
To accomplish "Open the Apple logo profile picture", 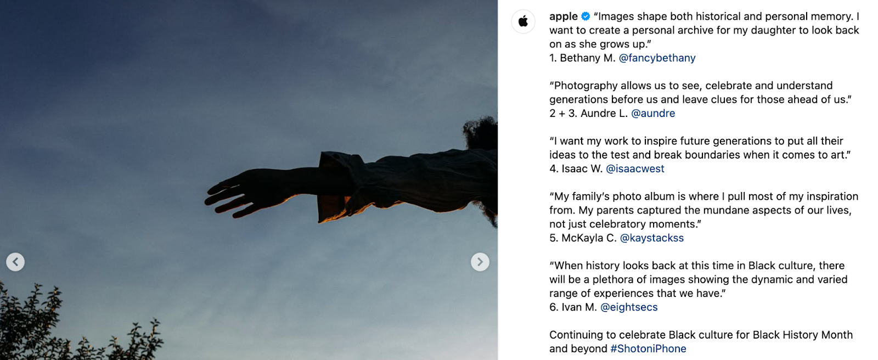I will click(524, 21).
